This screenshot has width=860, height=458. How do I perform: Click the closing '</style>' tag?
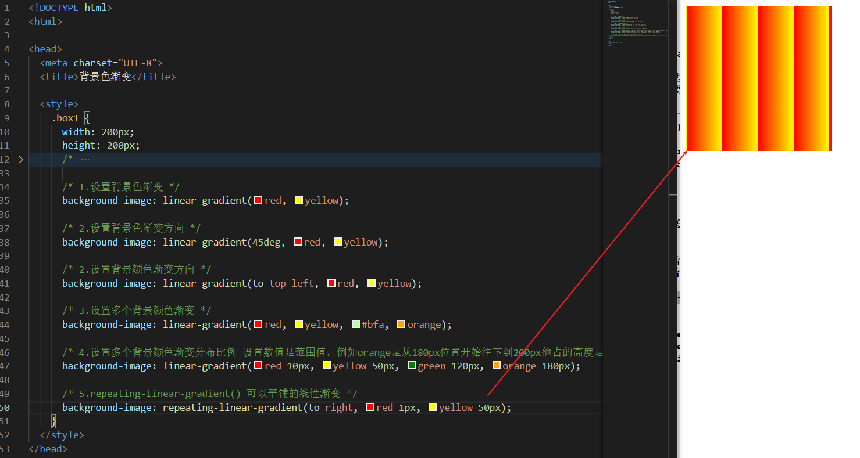pyautogui.click(x=62, y=435)
